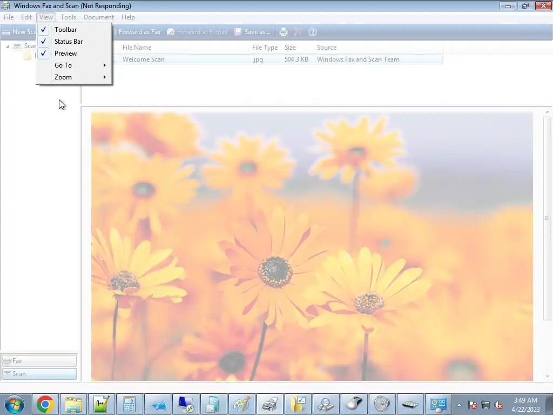Click the Print icon in toolbar
Image resolution: width=553 pixels, height=415 pixels.
tap(283, 32)
